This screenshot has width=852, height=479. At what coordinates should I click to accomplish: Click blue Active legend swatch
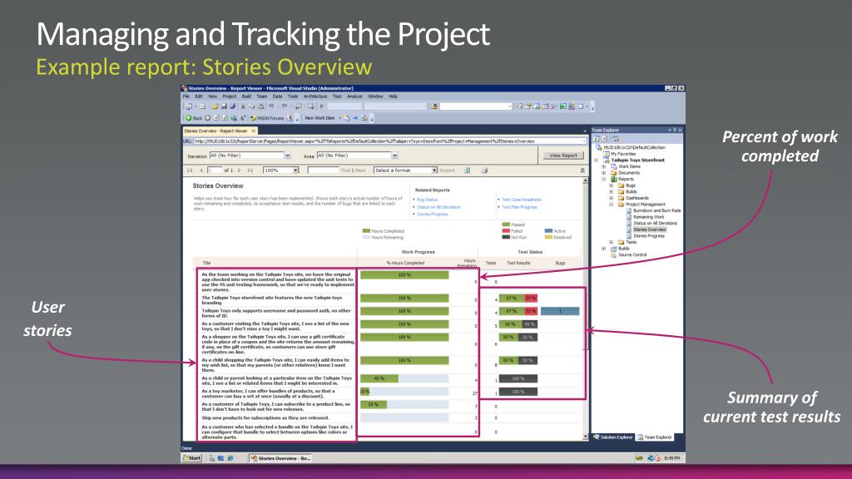[548, 231]
